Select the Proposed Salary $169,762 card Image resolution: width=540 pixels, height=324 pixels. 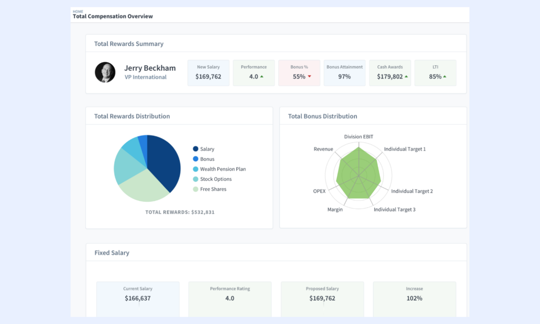point(322,299)
